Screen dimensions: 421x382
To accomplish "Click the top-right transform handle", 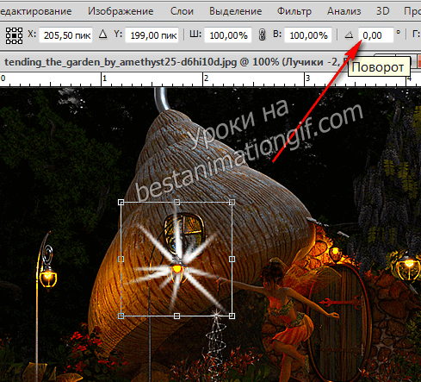I will pyautogui.click(x=232, y=203).
